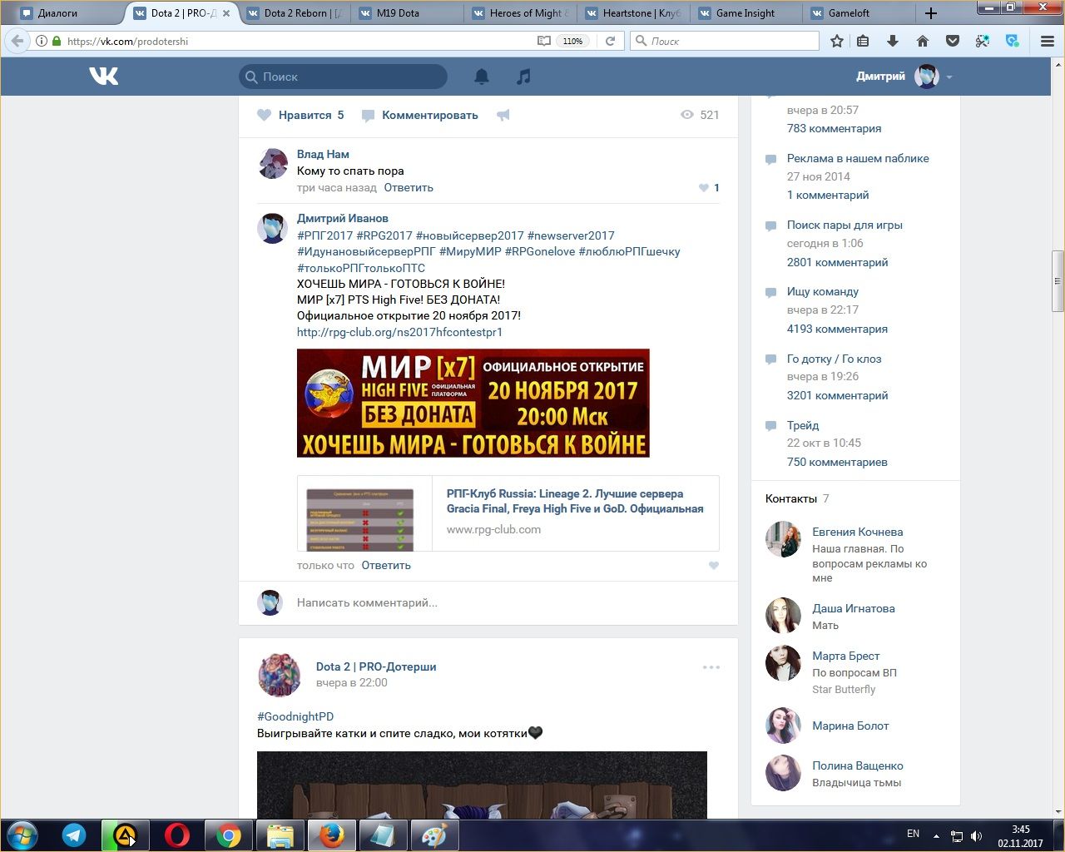Screen dimensions: 1065x852
Task: Open notifications bell icon
Action: click(x=482, y=77)
